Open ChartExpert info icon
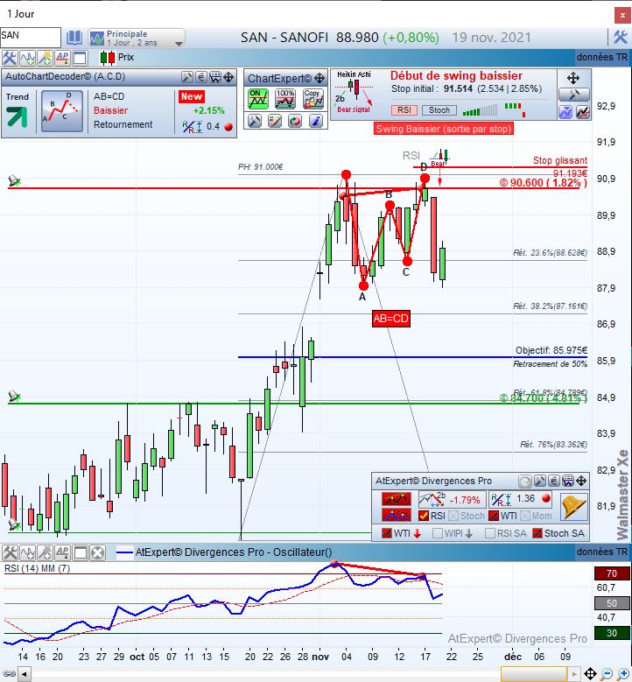Viewport: 632px width, 682px height. [x=316, y=122]
